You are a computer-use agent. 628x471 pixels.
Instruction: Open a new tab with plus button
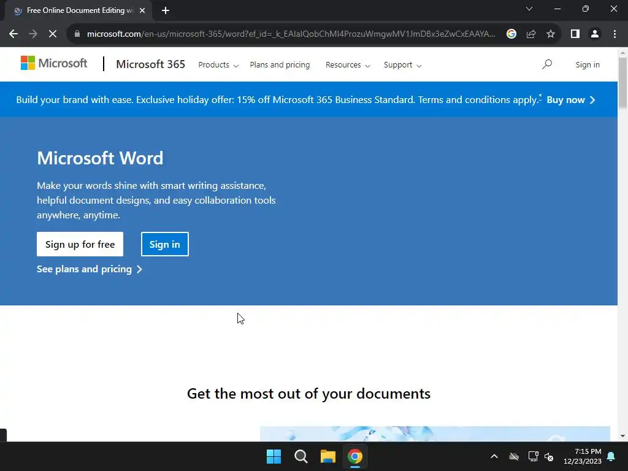coord(166,11)
